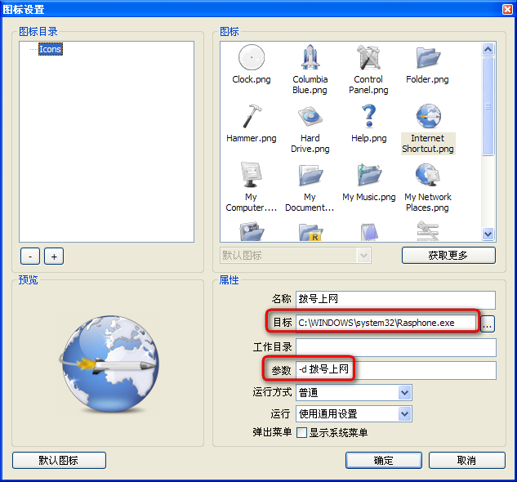This screenshot has width=517, height=482.
Task: Click the globe preview image
Action: (110, 364)
